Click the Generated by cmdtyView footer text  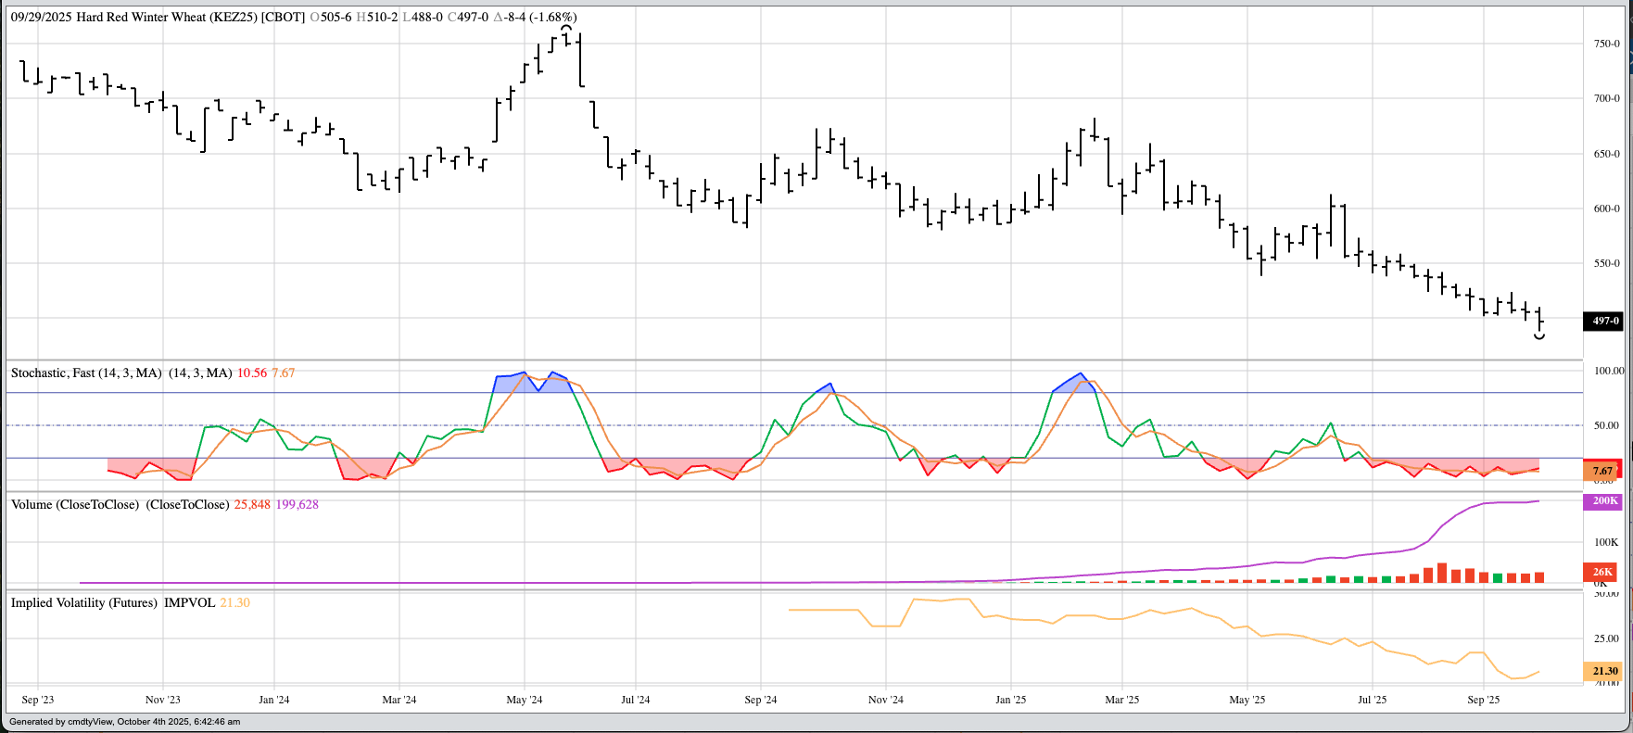click(124, 722)
